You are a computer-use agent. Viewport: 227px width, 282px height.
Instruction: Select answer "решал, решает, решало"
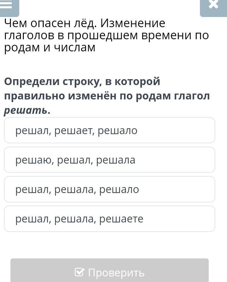click(110, 130)
